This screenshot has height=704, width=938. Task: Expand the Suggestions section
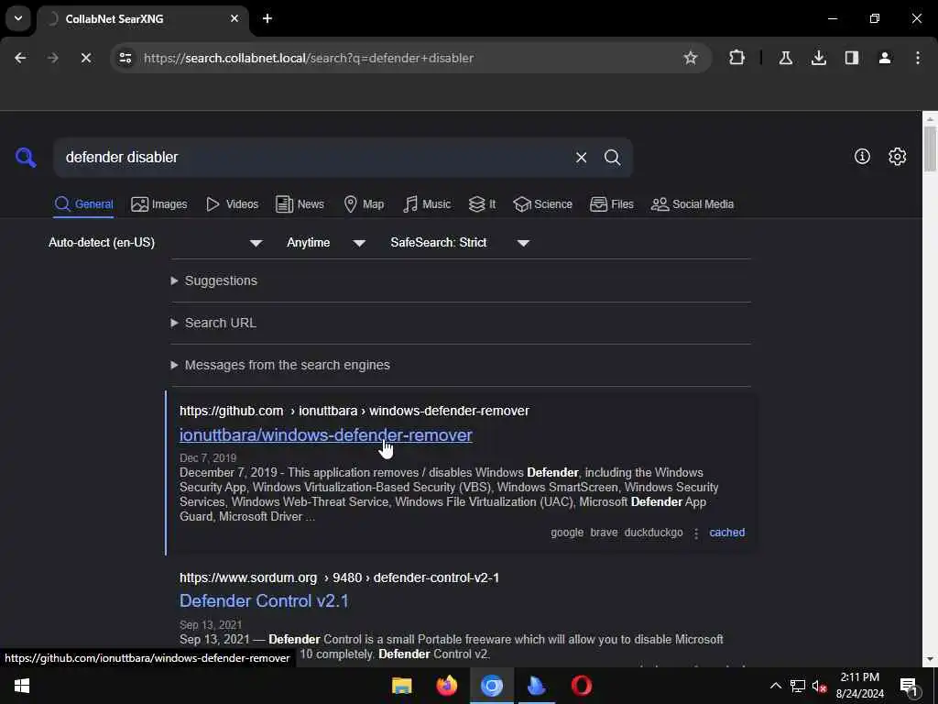coord(214,280)
